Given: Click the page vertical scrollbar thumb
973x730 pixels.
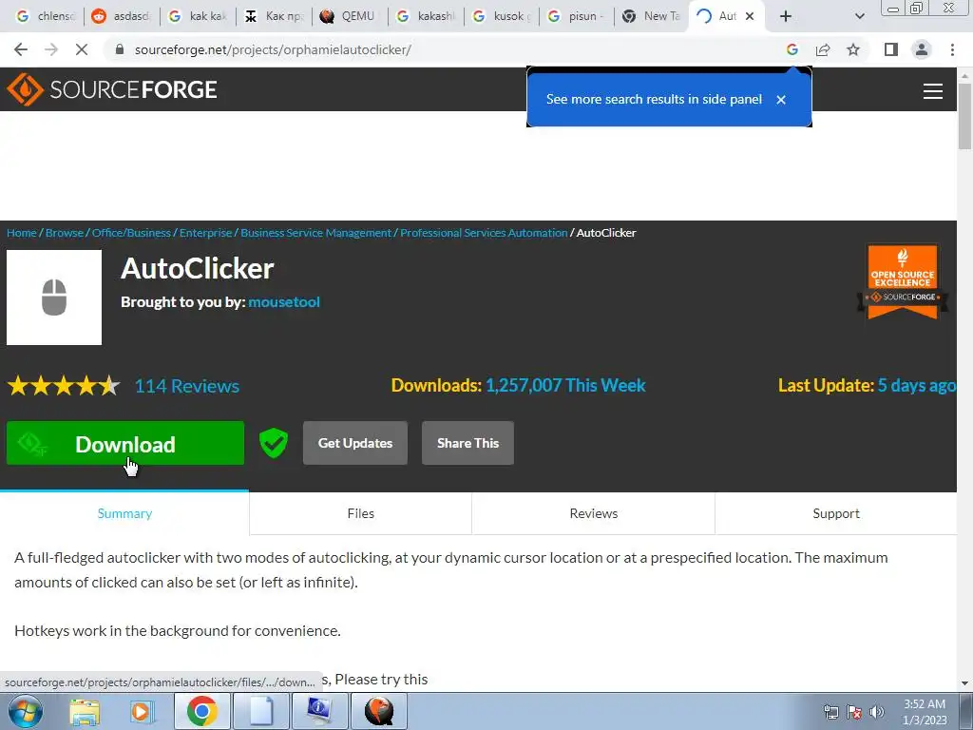Looking at the screenshot, I should (964, 115).
